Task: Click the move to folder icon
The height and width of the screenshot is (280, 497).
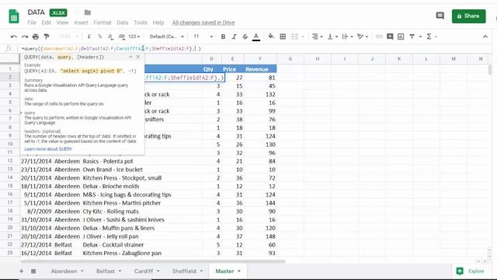Action: [88, 12]
